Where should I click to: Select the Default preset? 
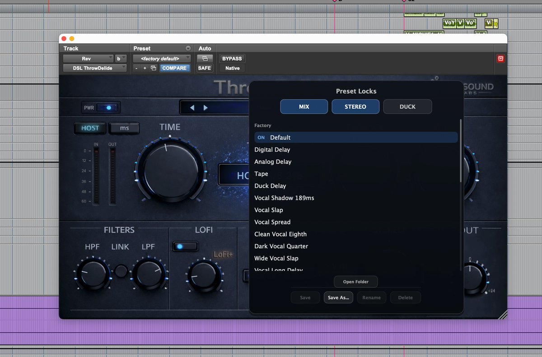(356, 137)
